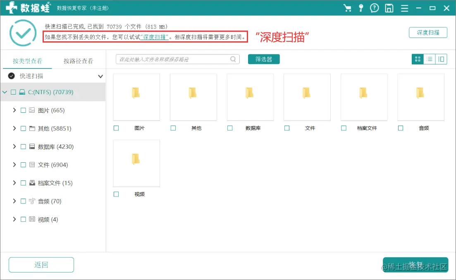The width and height of the screenshot is (456, 280).
Task: Check the 数据库 (4230) tree checkbox
Action: coord(23,147)
